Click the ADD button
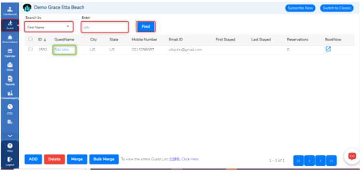 pyautogui.click(x=33, y=159)
